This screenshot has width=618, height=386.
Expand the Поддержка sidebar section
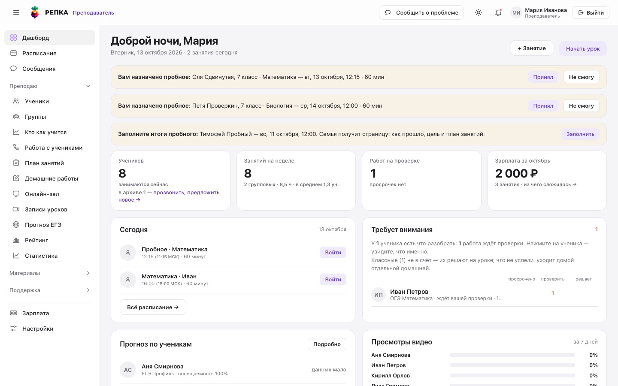(50, 290)
